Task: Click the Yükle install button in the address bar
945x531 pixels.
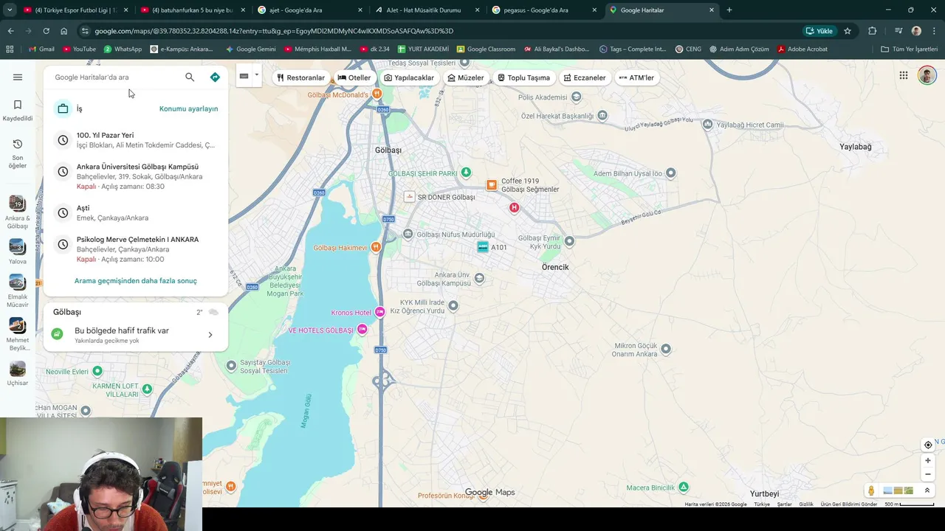Action: point(820,31)
